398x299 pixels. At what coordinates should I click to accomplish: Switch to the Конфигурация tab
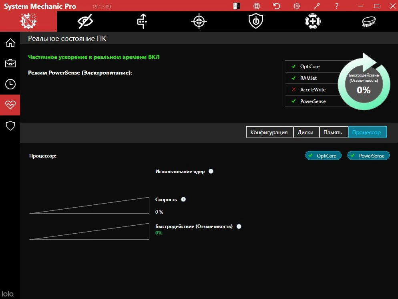[x=269, y=132]
